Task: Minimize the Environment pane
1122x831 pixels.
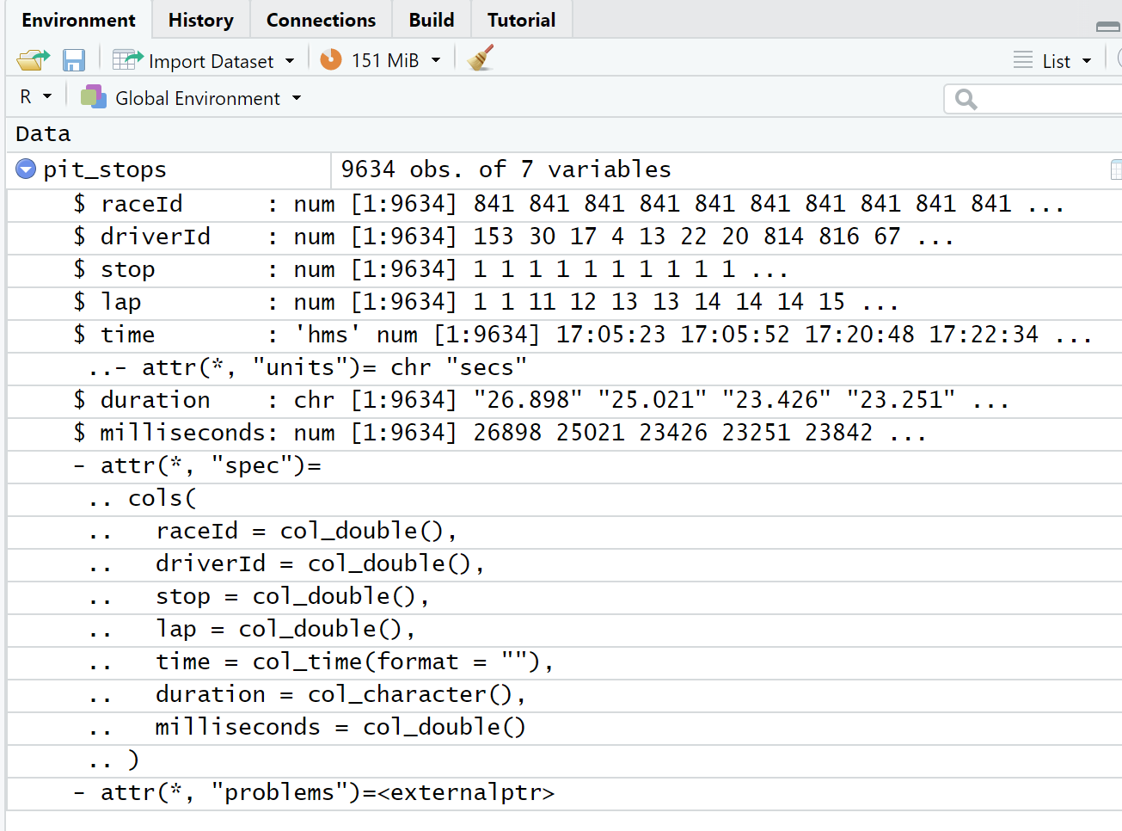Action: click(x=1107, y=27)
